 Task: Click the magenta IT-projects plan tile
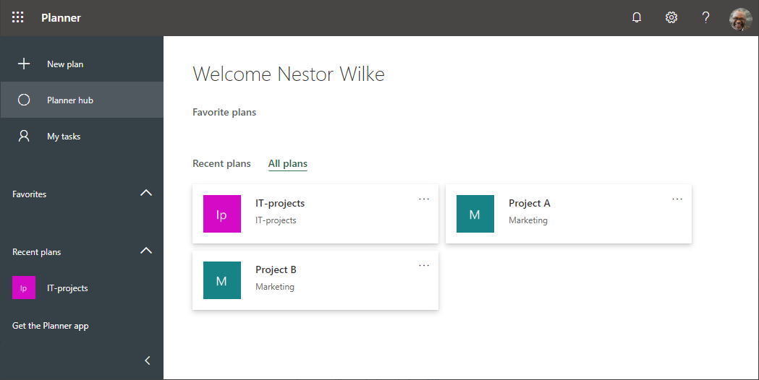click(x=222, y=214)
